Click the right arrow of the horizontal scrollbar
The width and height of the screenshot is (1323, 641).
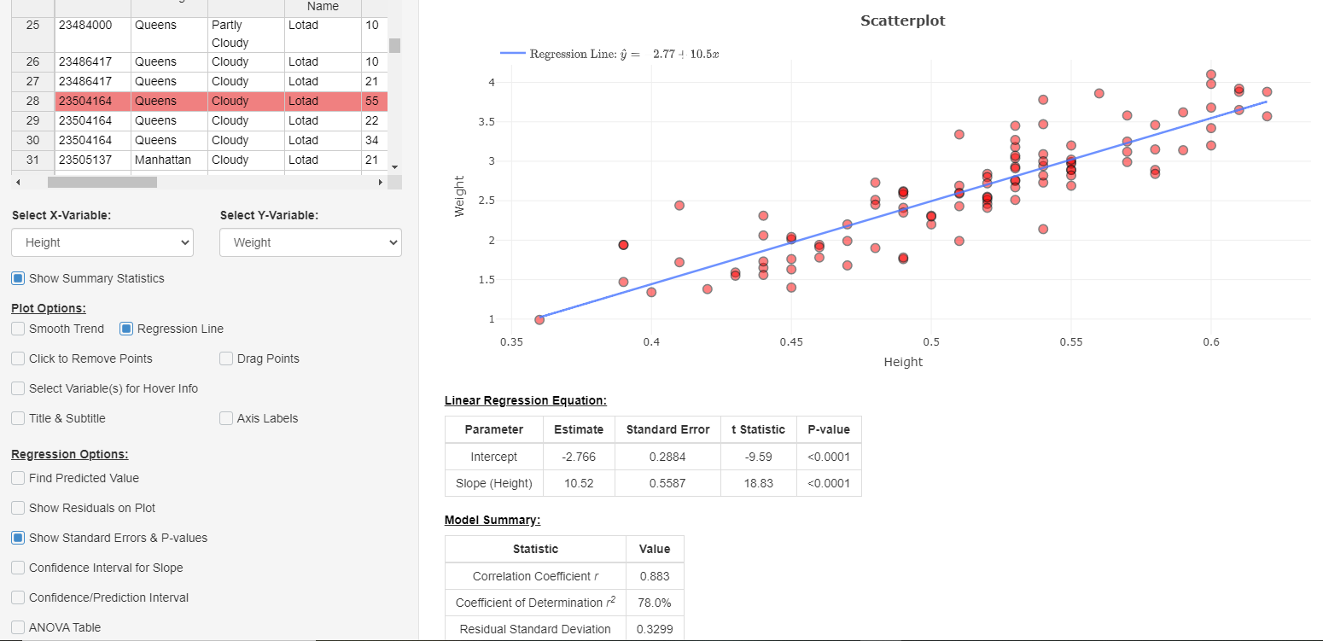(x=382, y=182)
